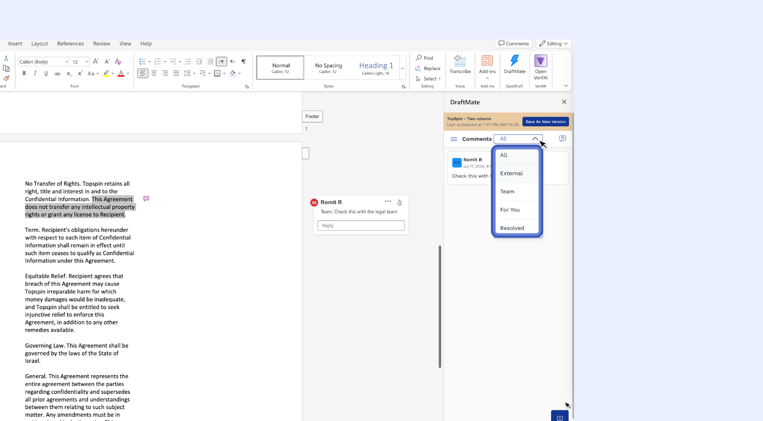Click the purple comment marker in document margin

click(146, 199)
